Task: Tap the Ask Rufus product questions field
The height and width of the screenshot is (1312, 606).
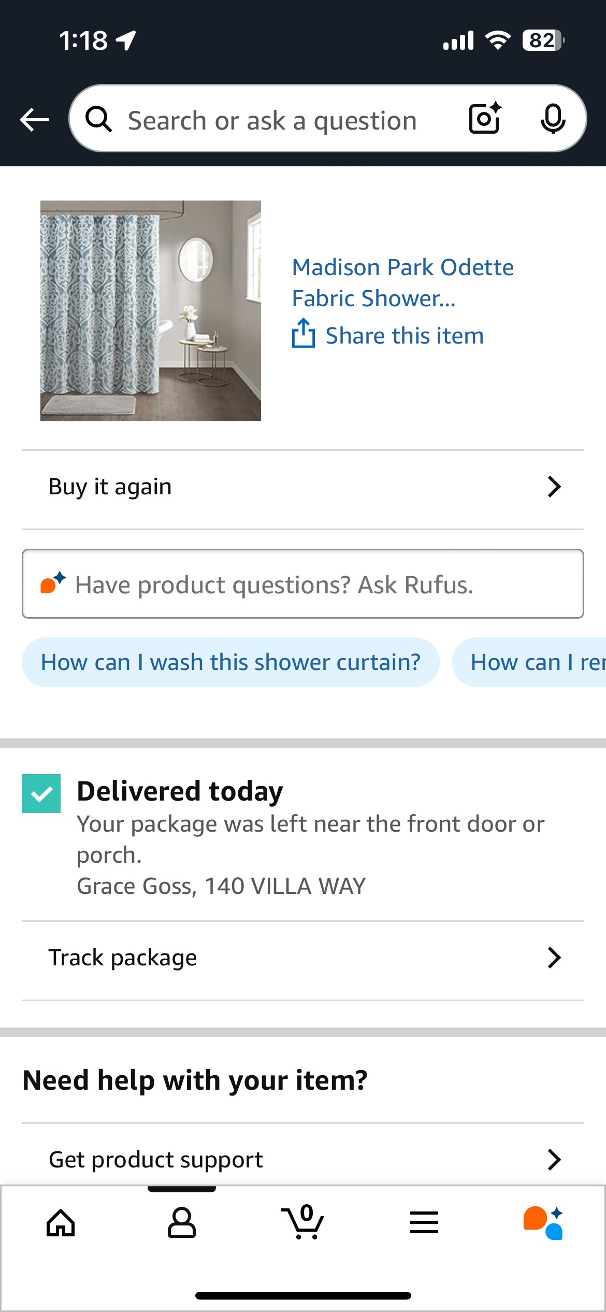Action: point(303,584)
